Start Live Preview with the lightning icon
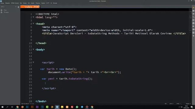Screen dimensions: 195x109 [x=193, y=8]
